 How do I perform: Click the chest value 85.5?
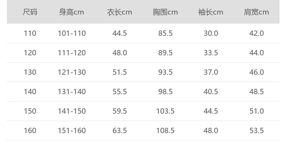[x=165, y=33]
